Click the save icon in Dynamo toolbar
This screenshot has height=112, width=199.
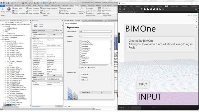128,9
